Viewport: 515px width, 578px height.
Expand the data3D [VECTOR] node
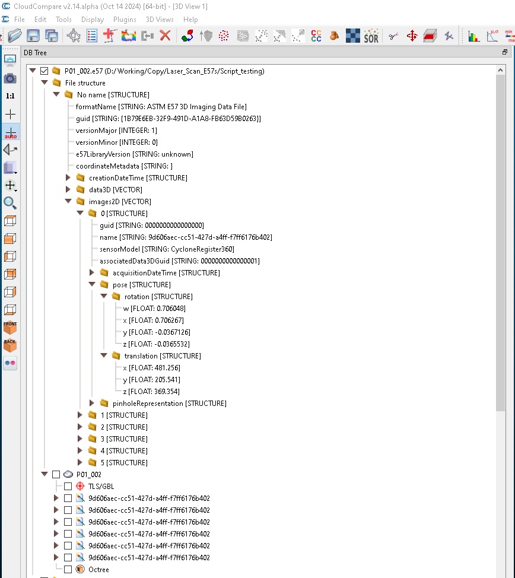[68, 190]
